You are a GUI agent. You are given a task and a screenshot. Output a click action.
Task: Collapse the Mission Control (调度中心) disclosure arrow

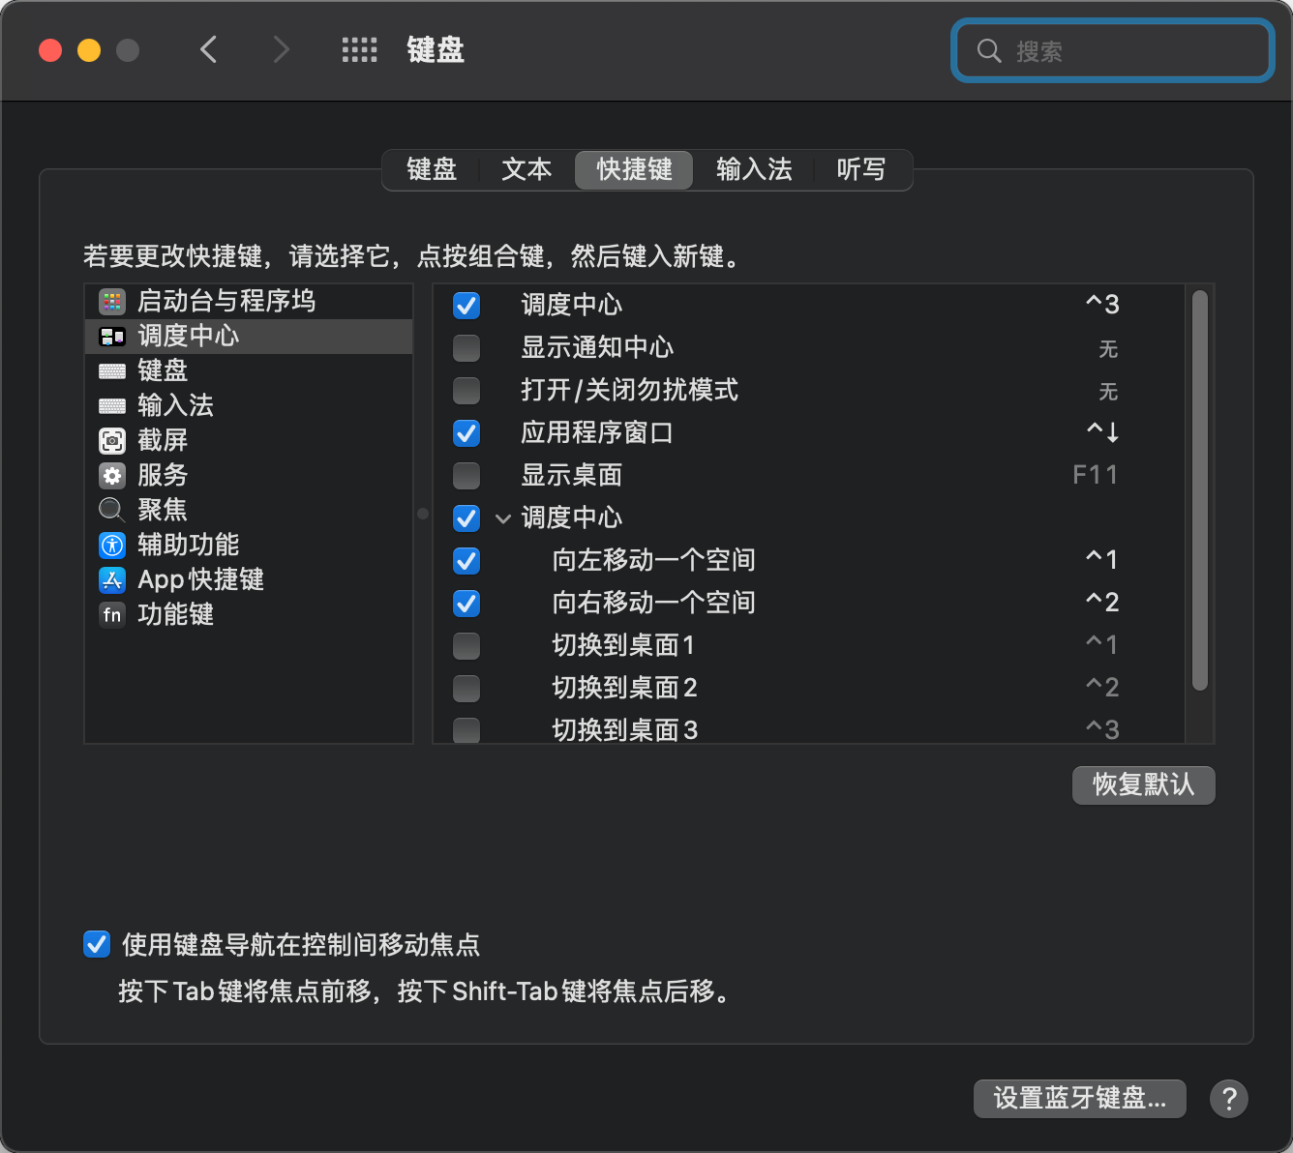(503, 518)
